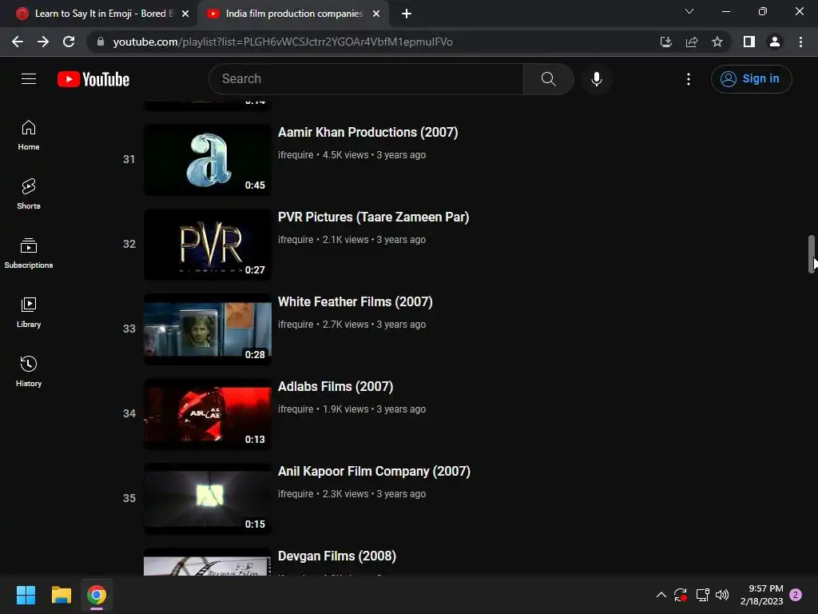Open File Explorer from taskbar

(x=61, y=595)
